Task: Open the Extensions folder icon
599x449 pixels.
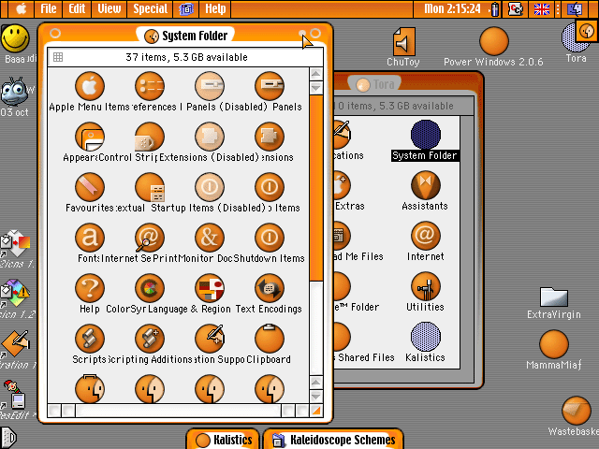Action: (x=270, y=137)
